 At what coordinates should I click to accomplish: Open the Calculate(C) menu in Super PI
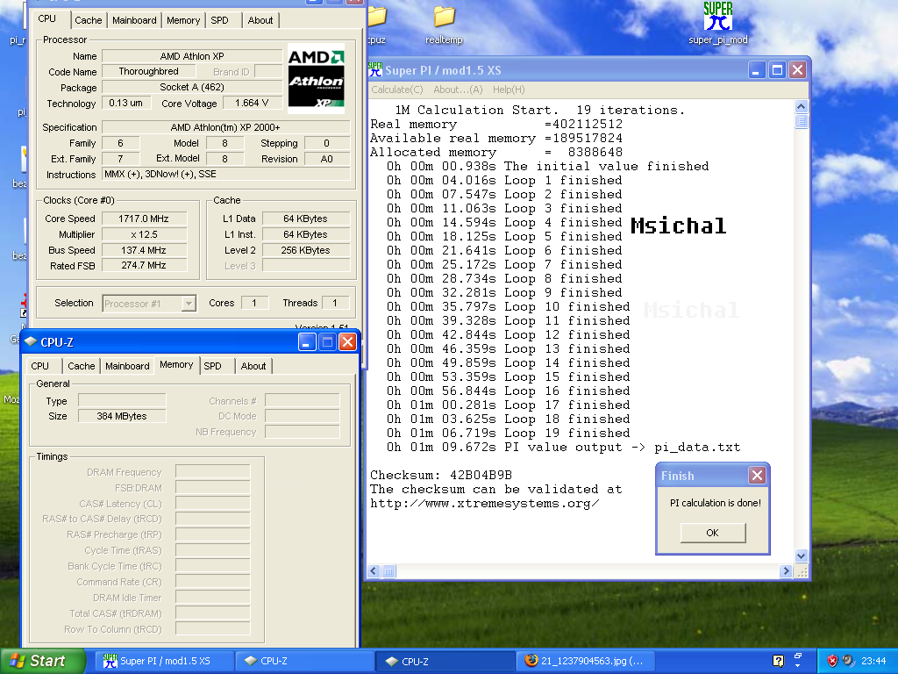click(x=396, y=90)
